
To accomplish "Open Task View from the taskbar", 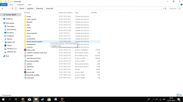I will click(16, 99).
